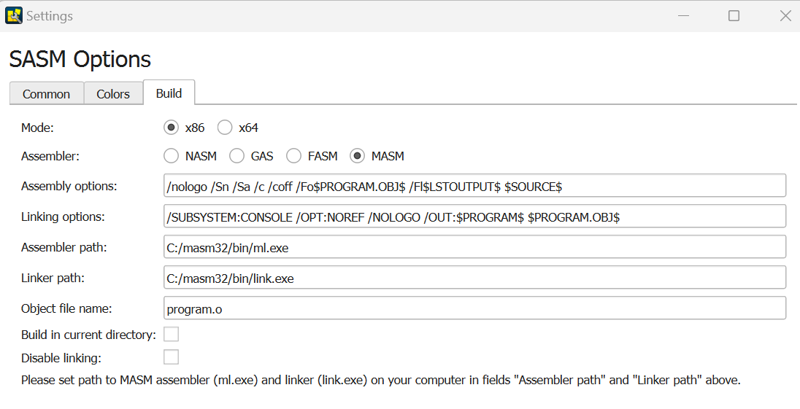Choose GAS assembler option
The image size is (800, 409).
(x=236, y=156)
